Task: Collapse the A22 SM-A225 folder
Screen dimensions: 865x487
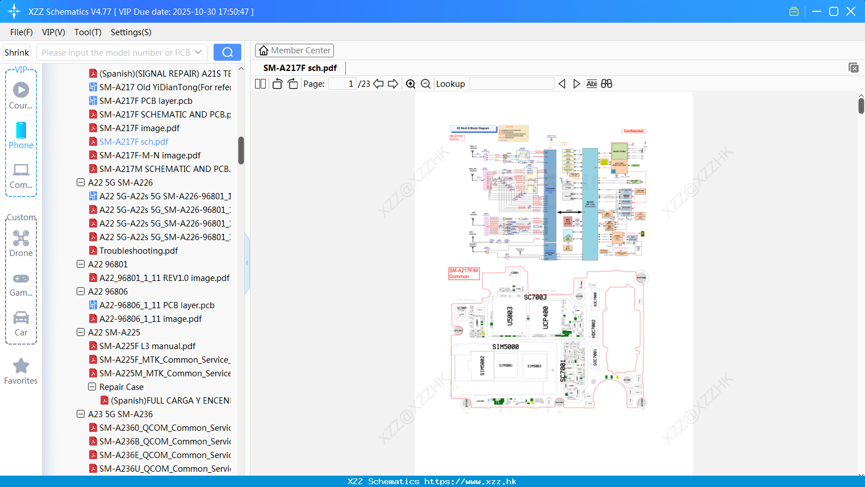Action: tap(81, 332)
